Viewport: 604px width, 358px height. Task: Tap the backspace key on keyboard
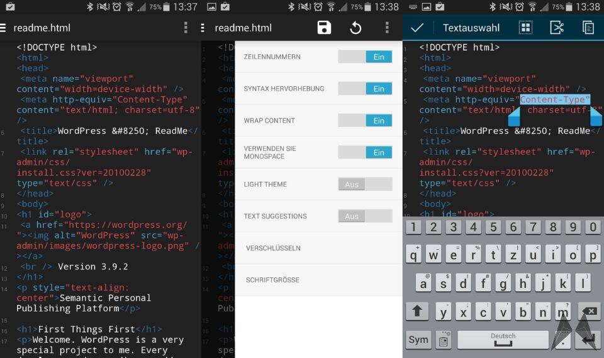click(589, 311)
